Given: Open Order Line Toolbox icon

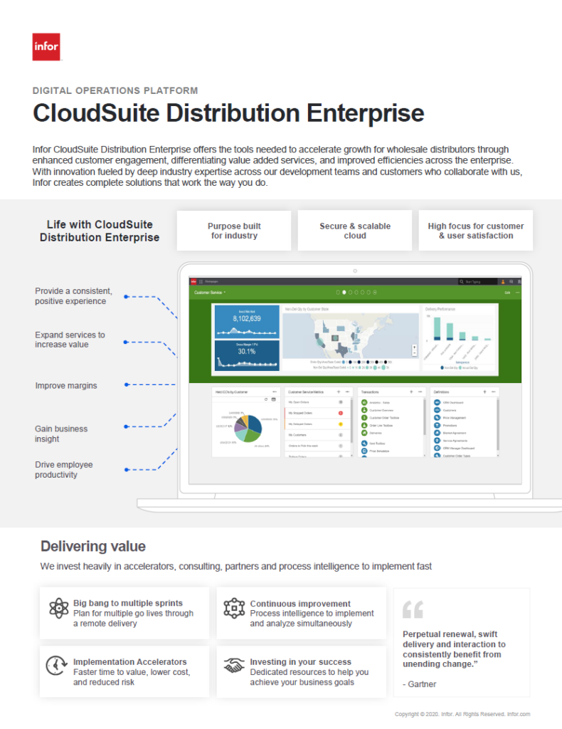Looking at the screenshot, I should click(x=364, y=425).
